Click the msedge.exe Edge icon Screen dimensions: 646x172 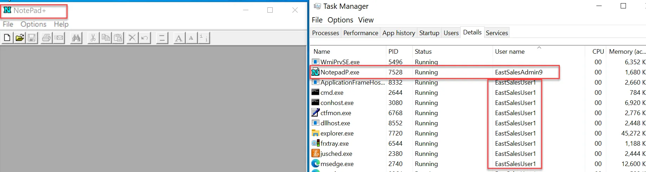(315, 164)
